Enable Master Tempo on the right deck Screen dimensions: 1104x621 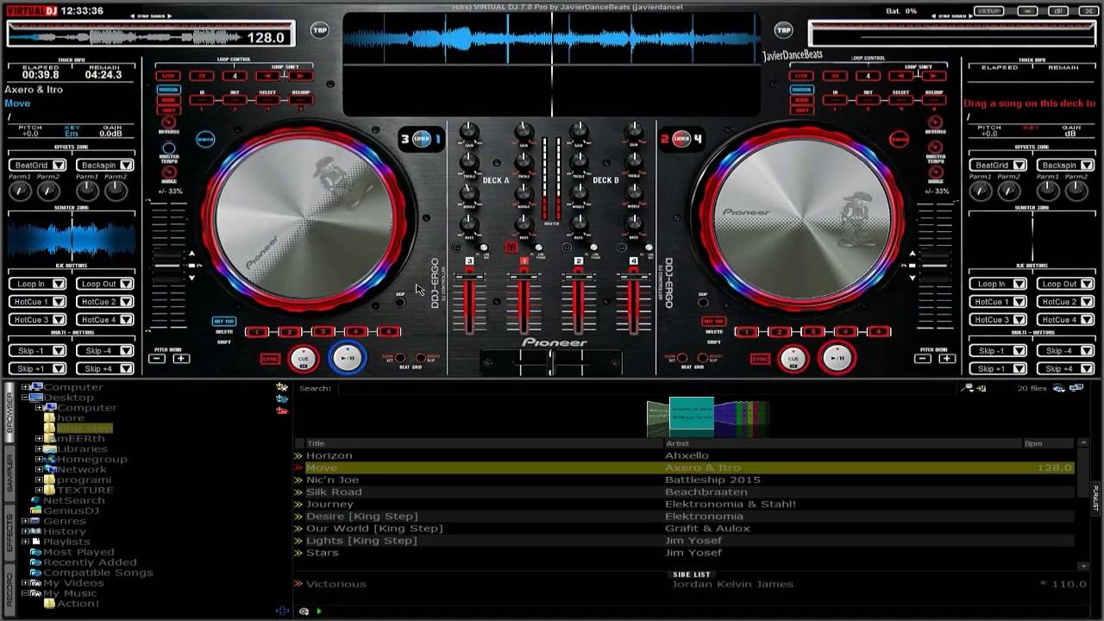click(x=935, y=148)
